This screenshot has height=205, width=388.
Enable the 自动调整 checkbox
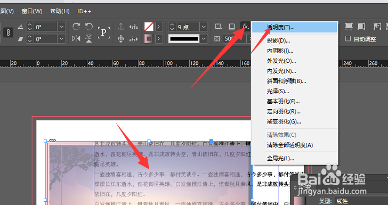[x=348, y=38]
